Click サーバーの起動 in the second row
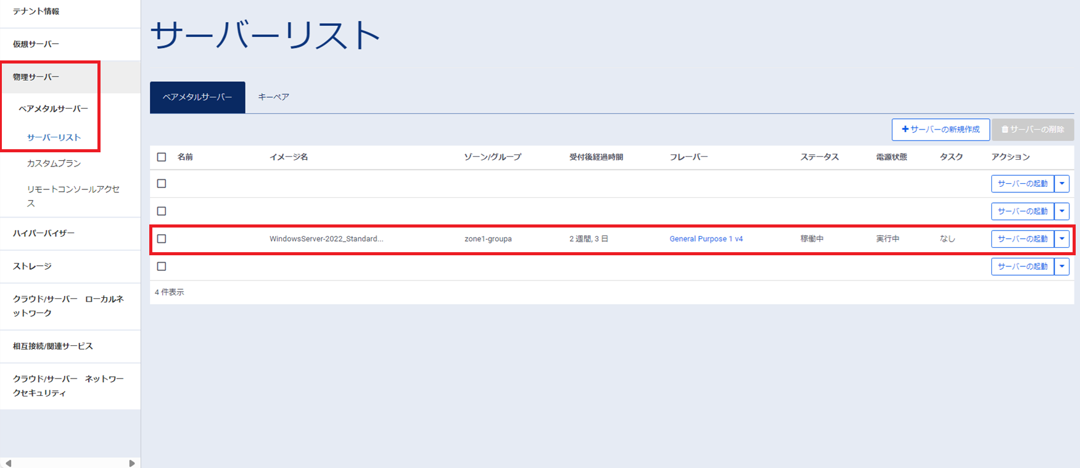The height and width of the screenshot is (468, 1080). tap(1023, 211)
